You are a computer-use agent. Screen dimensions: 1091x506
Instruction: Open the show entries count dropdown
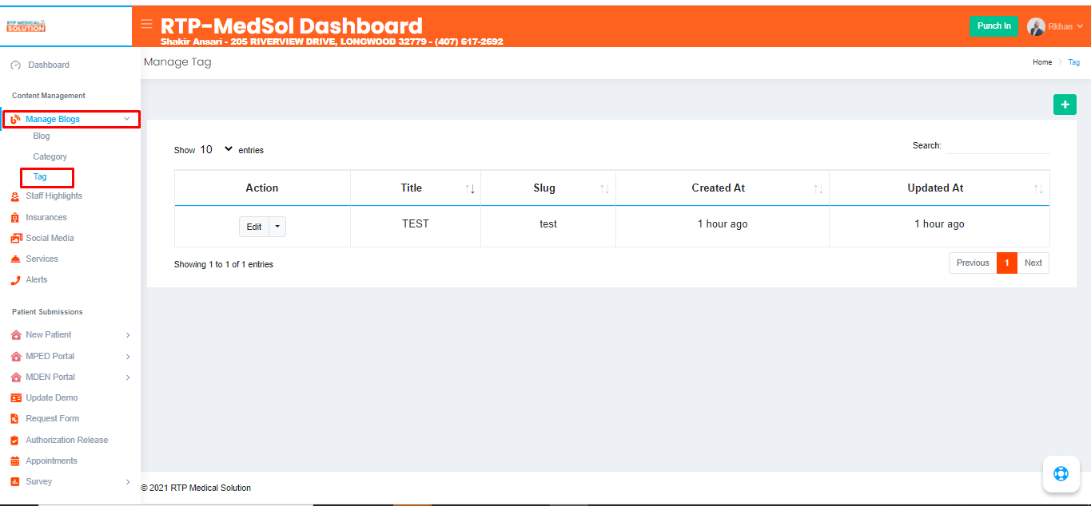click(x=217, y=149)
